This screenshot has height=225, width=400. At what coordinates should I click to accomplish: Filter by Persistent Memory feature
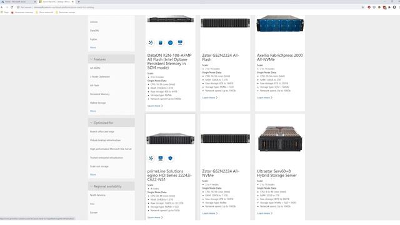point(100,94)
